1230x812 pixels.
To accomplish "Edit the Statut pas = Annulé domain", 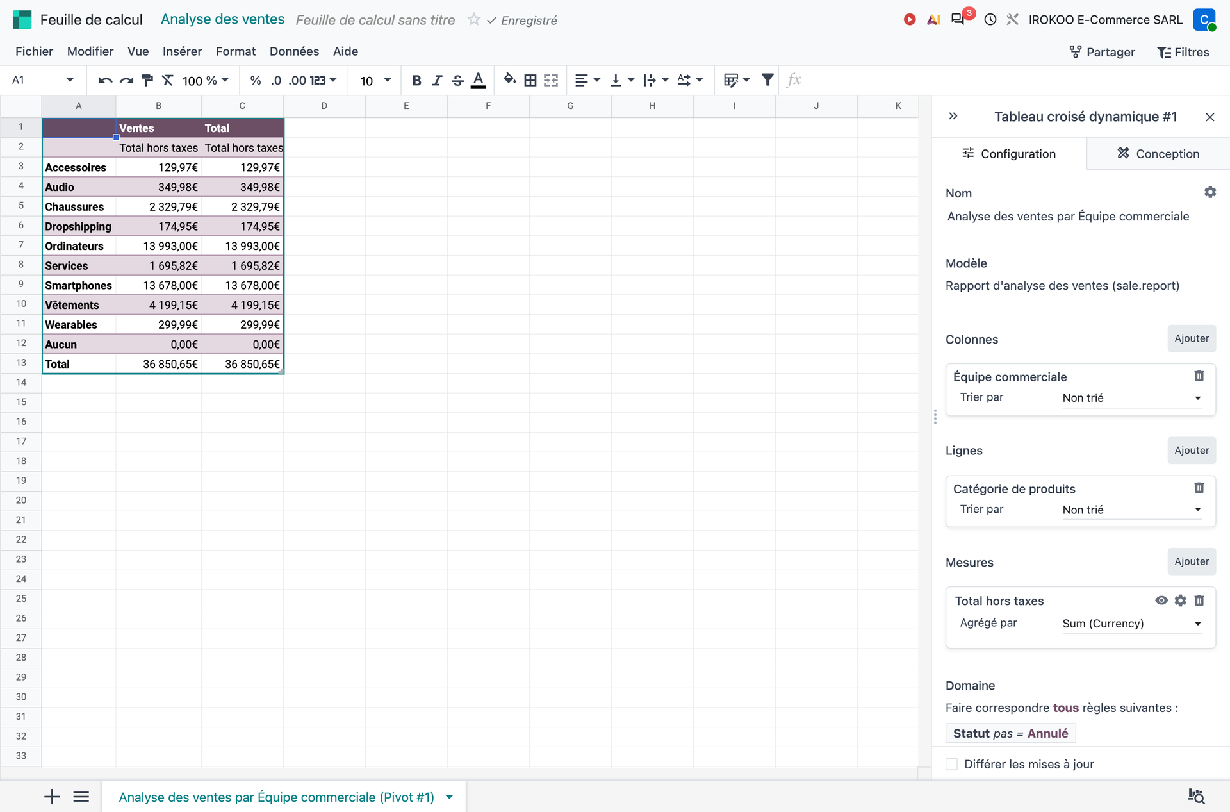I will click(1010, 733).
